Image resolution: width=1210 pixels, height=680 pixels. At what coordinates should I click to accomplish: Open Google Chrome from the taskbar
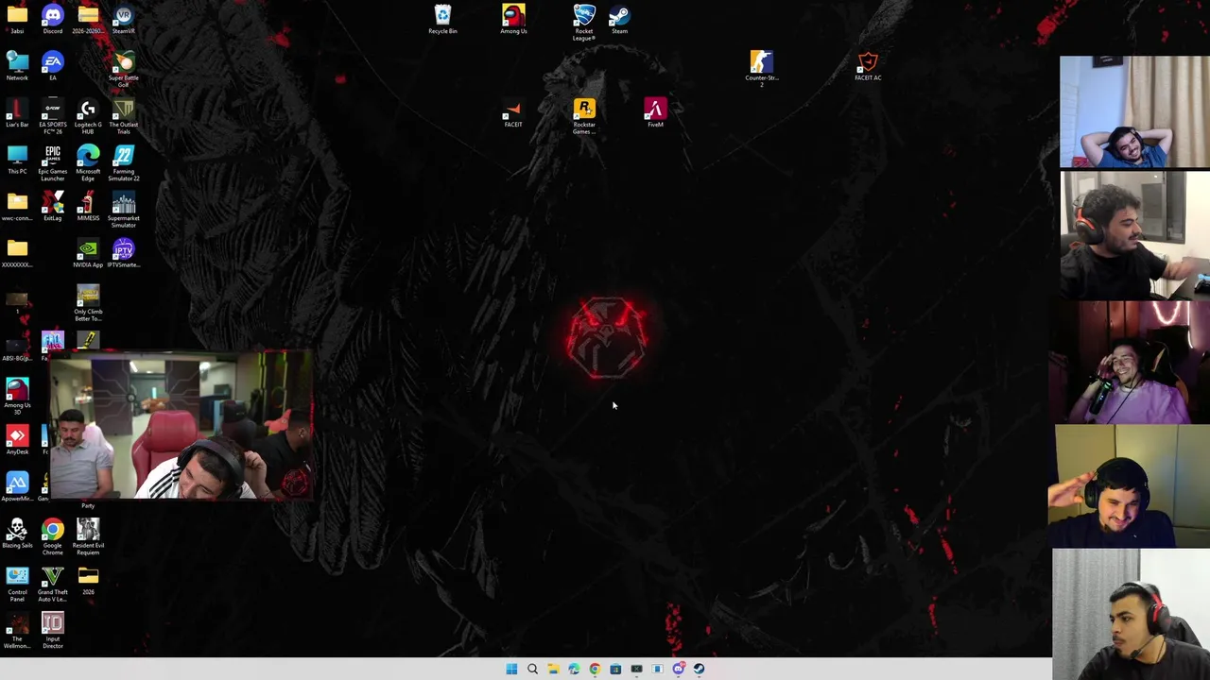(595, 669)
